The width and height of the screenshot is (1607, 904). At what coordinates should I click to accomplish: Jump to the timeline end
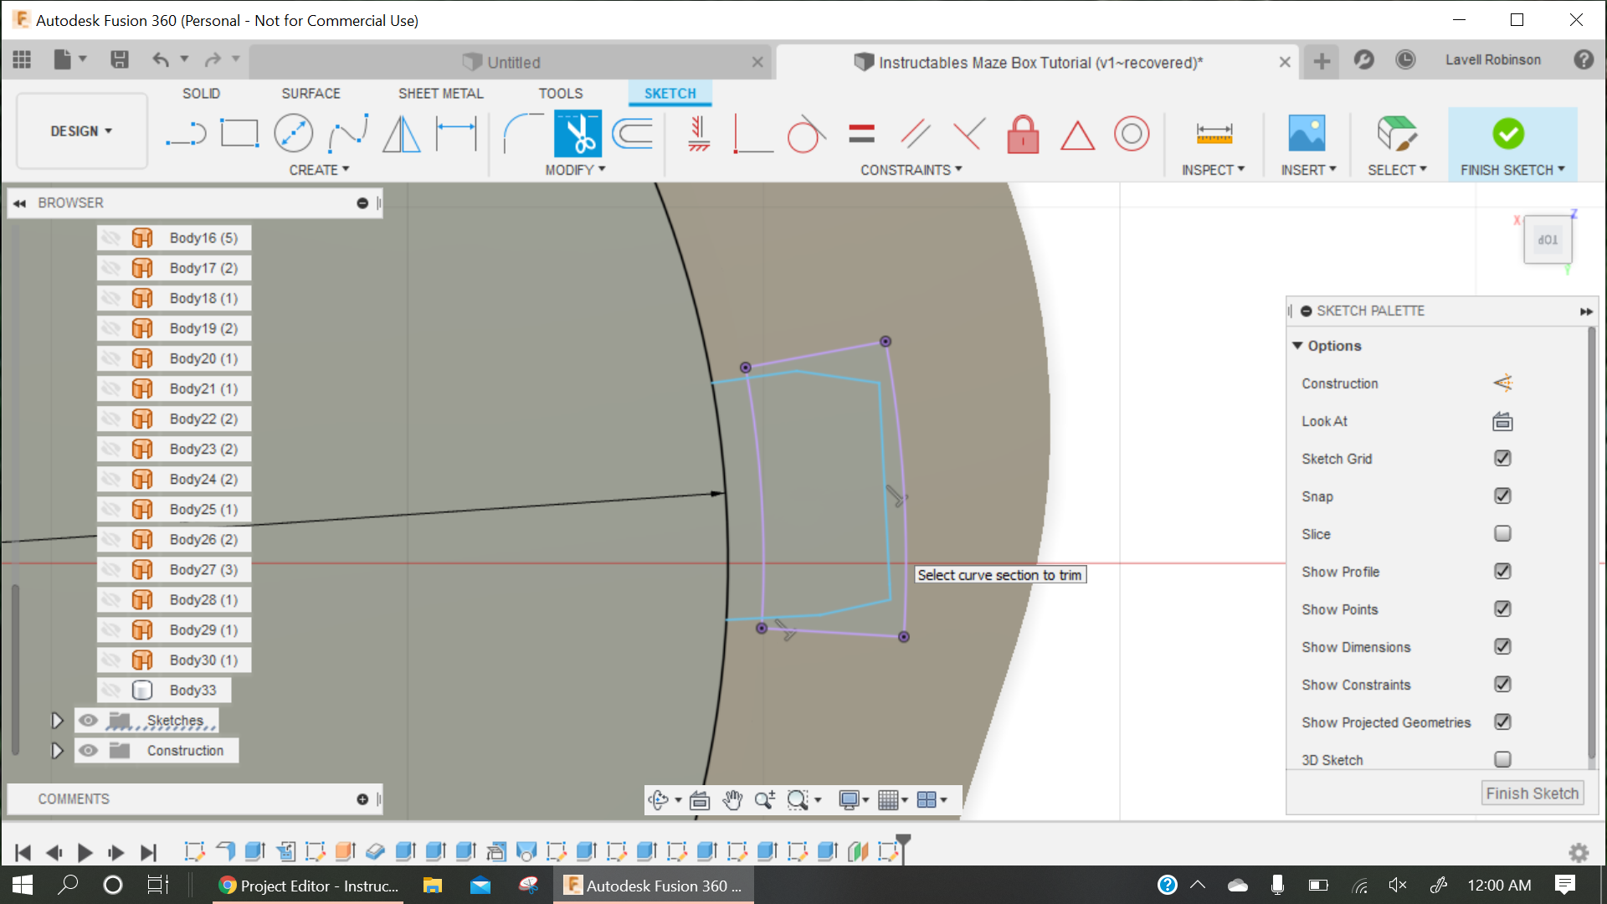[x=148, y=853]
